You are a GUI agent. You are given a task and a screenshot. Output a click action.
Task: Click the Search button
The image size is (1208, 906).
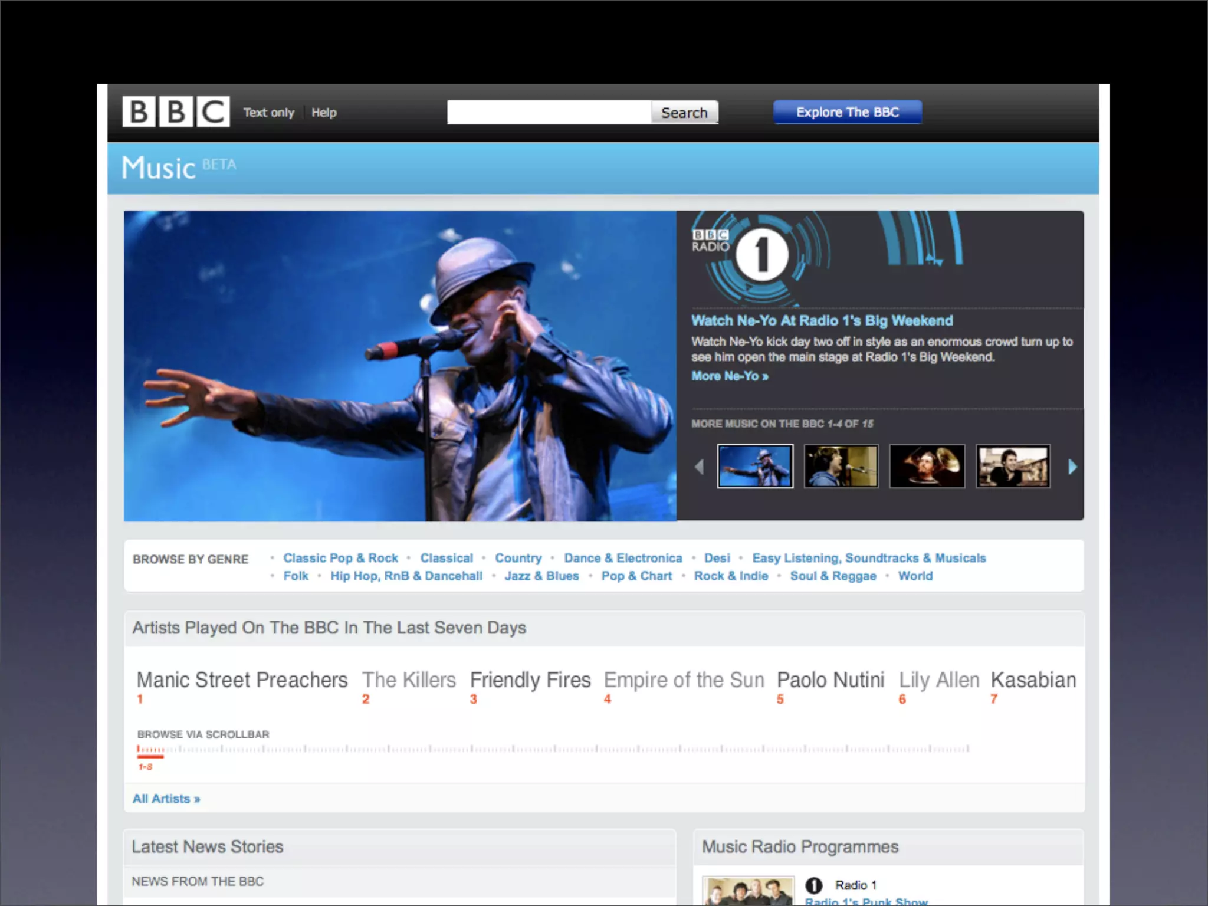[x=684, y=112]
